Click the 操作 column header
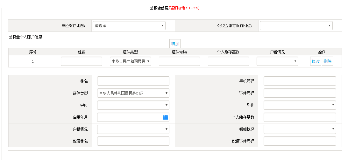This screenshot has width=348, height=160. point(322,52)
